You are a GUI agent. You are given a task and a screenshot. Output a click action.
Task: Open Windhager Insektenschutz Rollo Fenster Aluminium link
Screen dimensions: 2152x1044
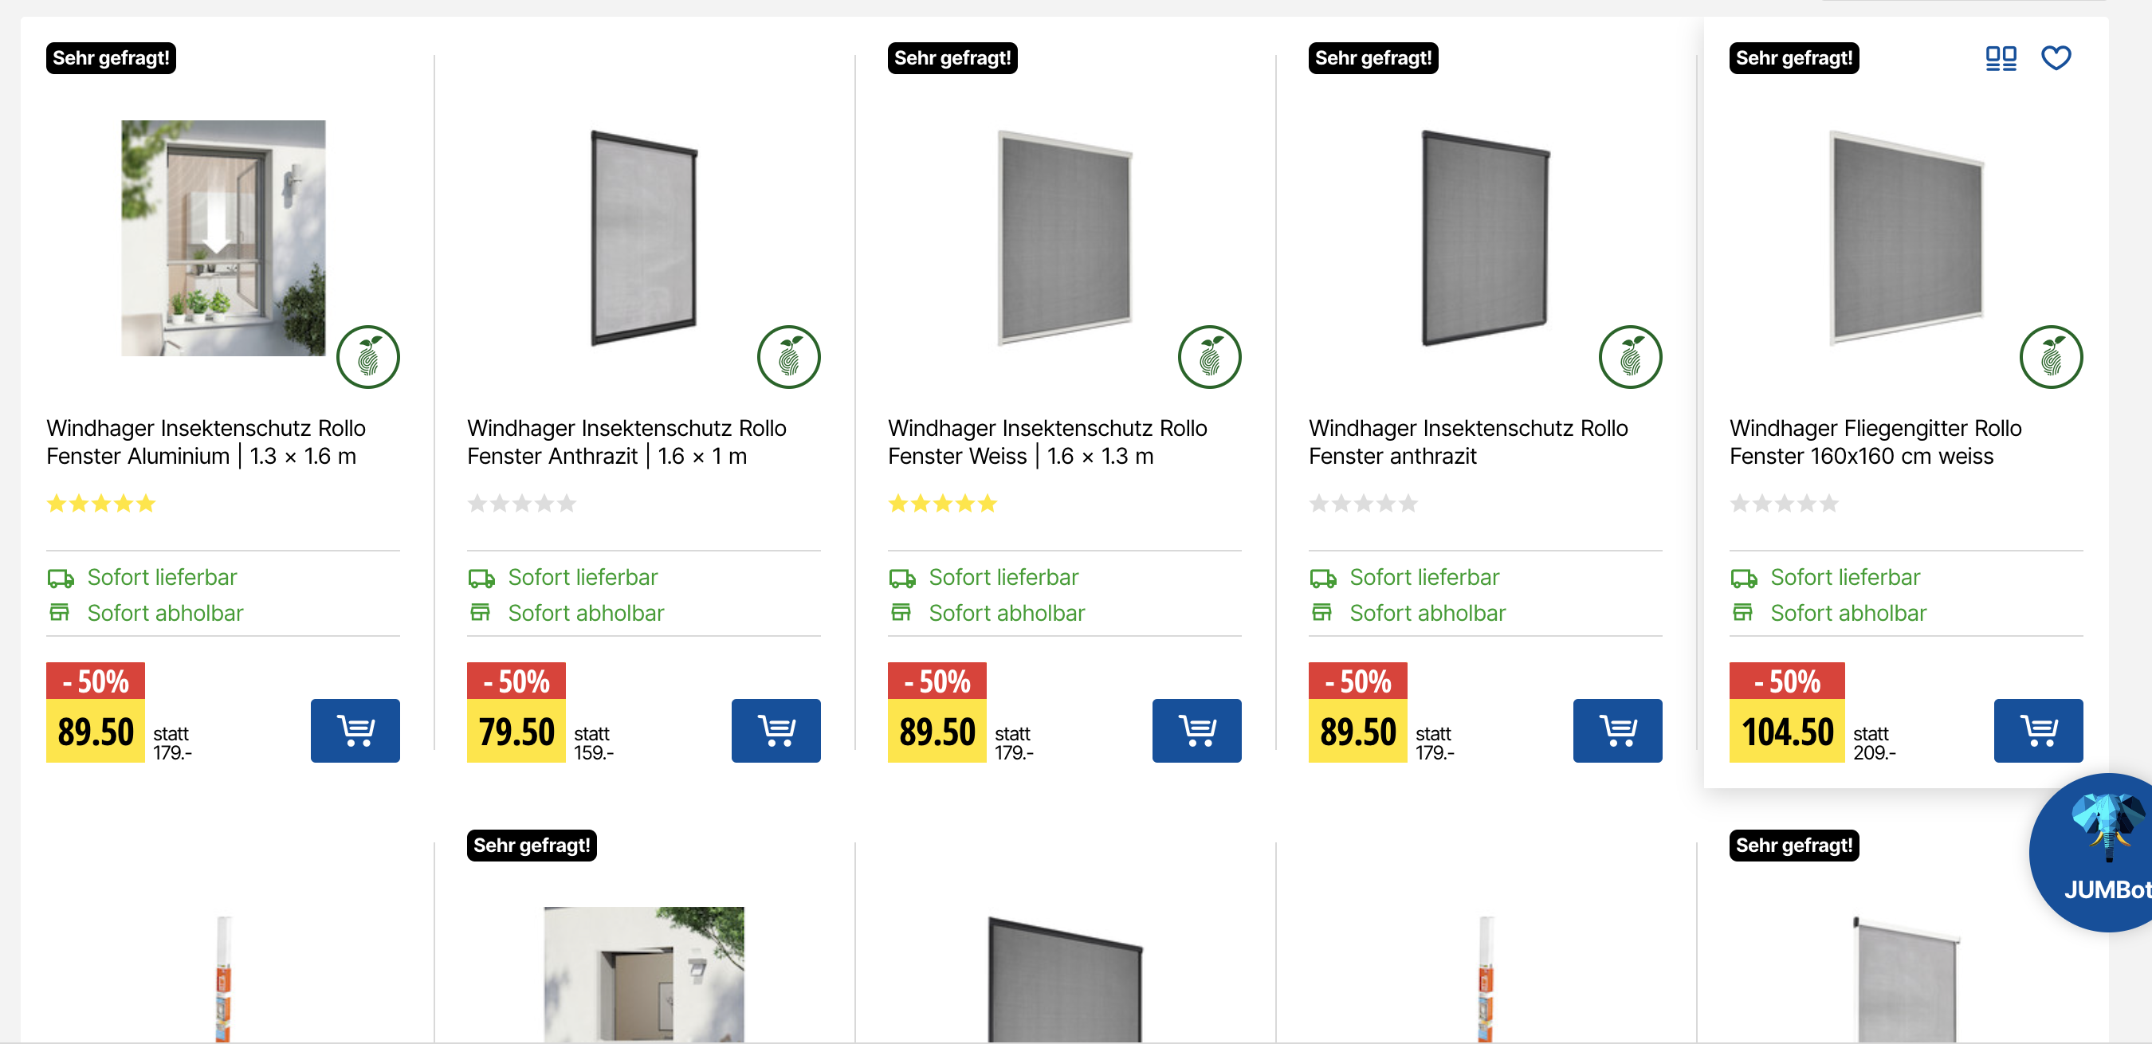pyautogui.click(x=206, y=442)
